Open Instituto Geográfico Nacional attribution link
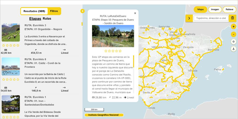238x119 pixels. 104,115
